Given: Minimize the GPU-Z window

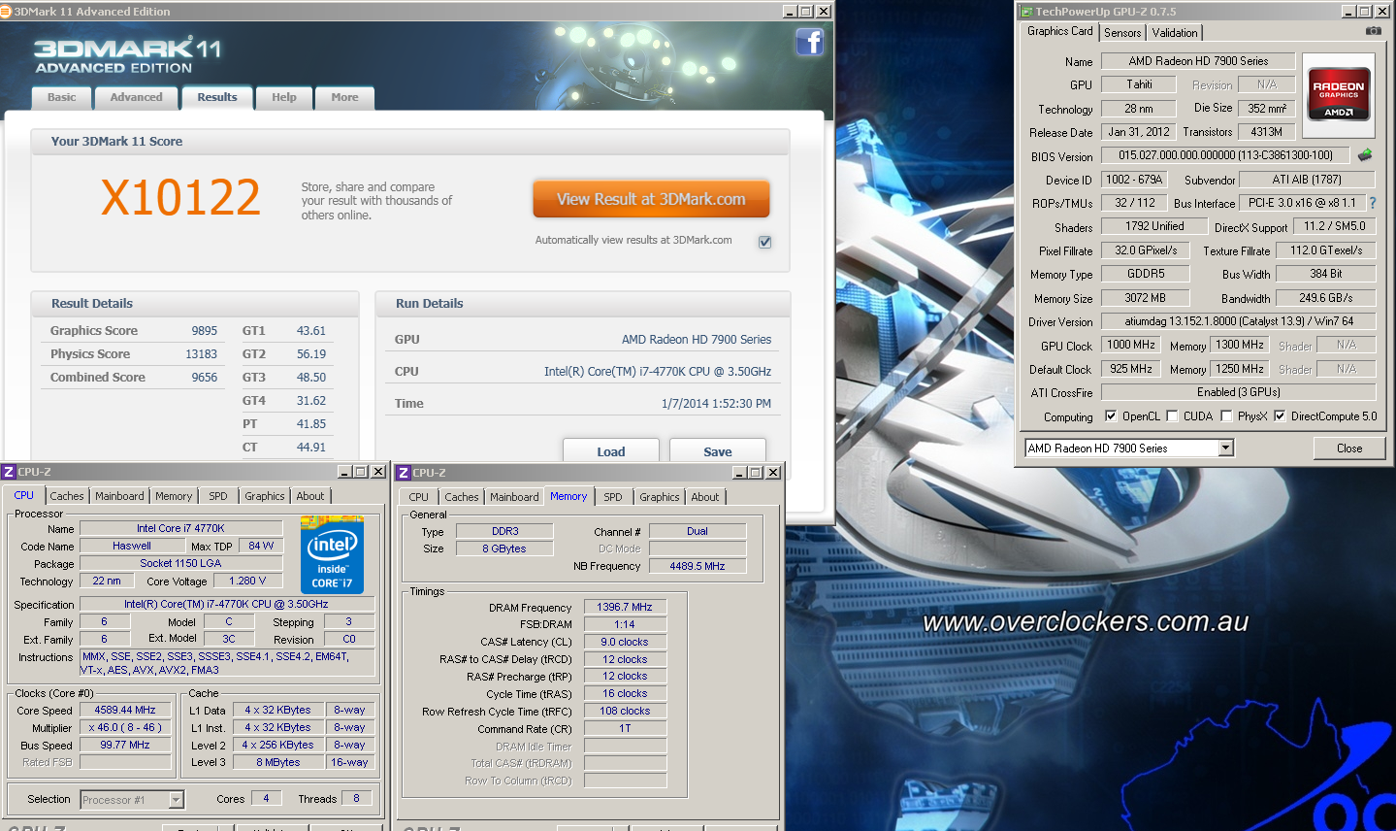Looking at the screenshot, I should click(x=1348, y=12).
